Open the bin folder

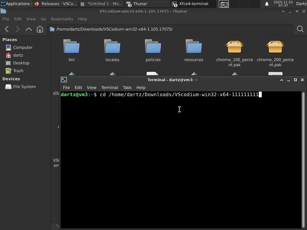click(71, 50)
